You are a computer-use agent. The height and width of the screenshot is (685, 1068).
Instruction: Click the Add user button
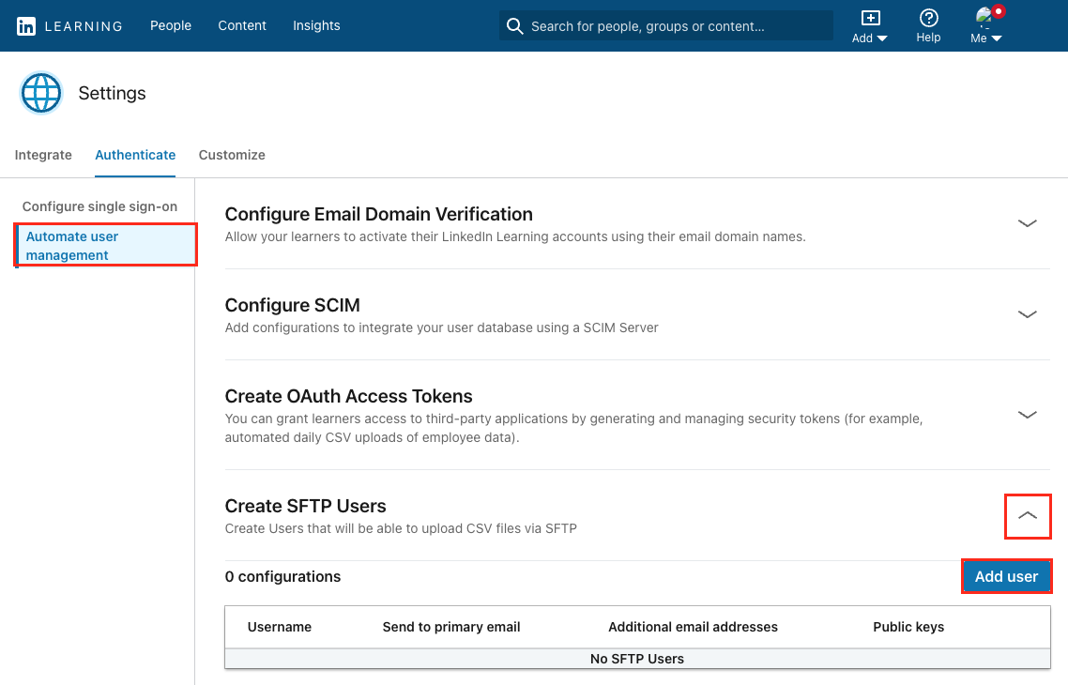pyautogui.click(x=1006, y=576)
